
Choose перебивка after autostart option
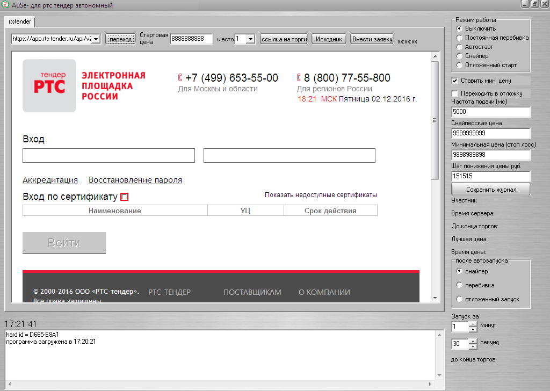click(x=459, y=285)
